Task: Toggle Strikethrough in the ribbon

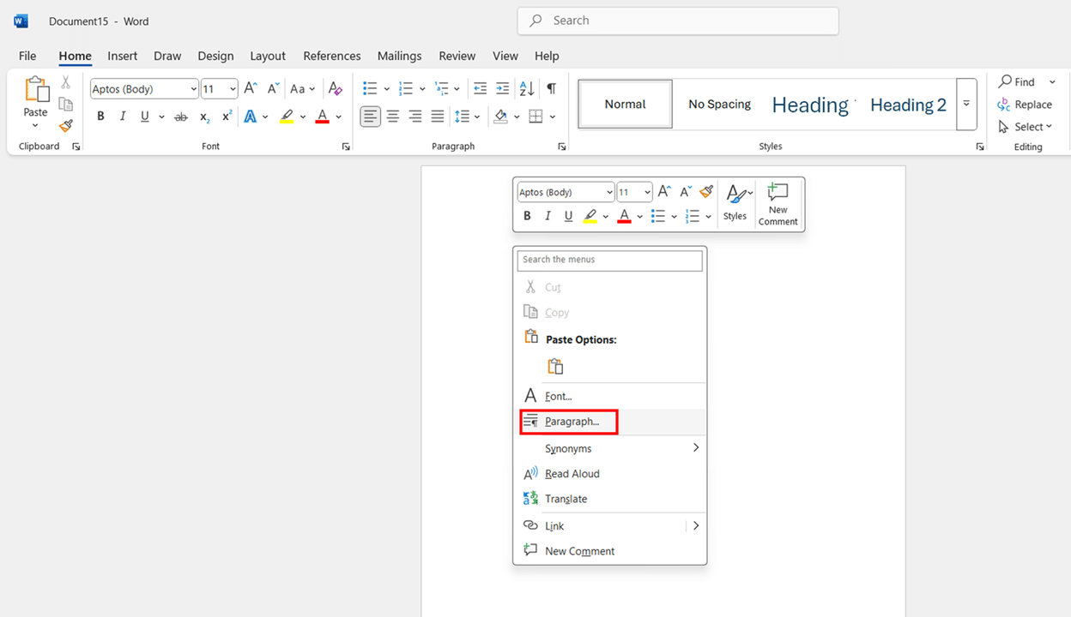Action: tap(181, 117)
